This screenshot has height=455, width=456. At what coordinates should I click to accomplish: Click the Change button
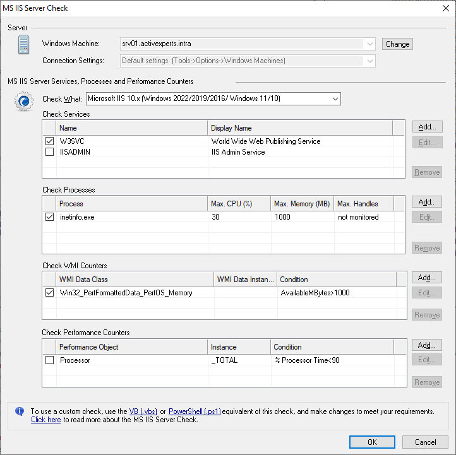(397, 44)
